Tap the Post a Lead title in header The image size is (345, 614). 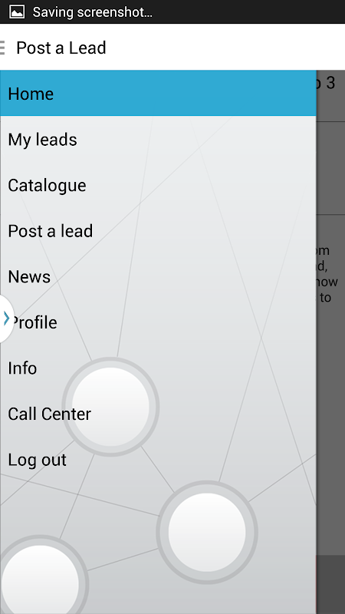pos(61,48)
